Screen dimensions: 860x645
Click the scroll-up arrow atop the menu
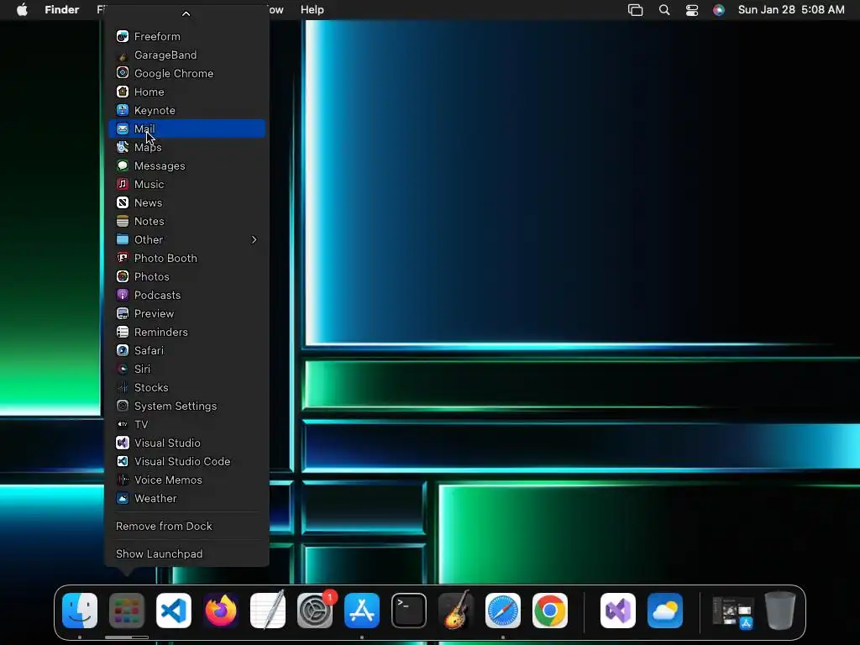point(186,13)
